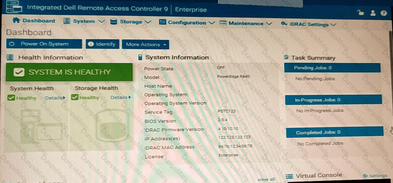
Task: Click the SYSTEM IS HEALTHY checkmark
Action: (x=19, y=72)
